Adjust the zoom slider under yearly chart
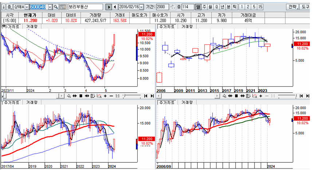312x170 pixels. 288,96
